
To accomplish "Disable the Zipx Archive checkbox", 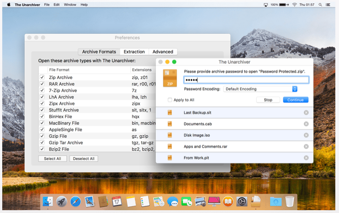I will tap(42, 103).
